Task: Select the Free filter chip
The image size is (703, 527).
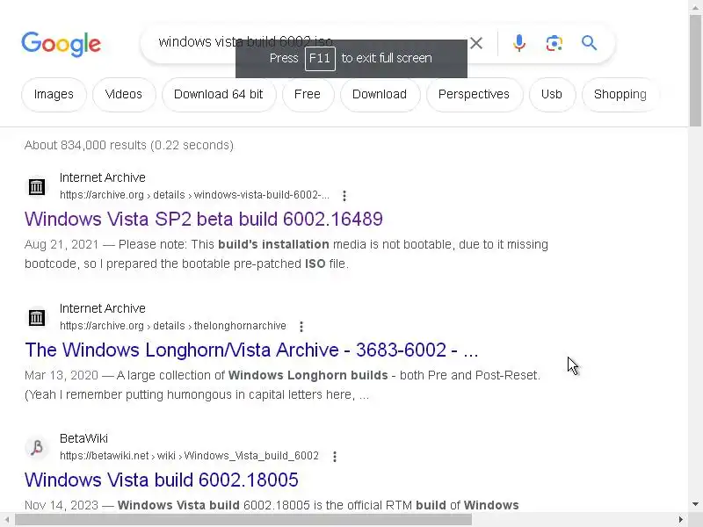Action: pos(308,95)
